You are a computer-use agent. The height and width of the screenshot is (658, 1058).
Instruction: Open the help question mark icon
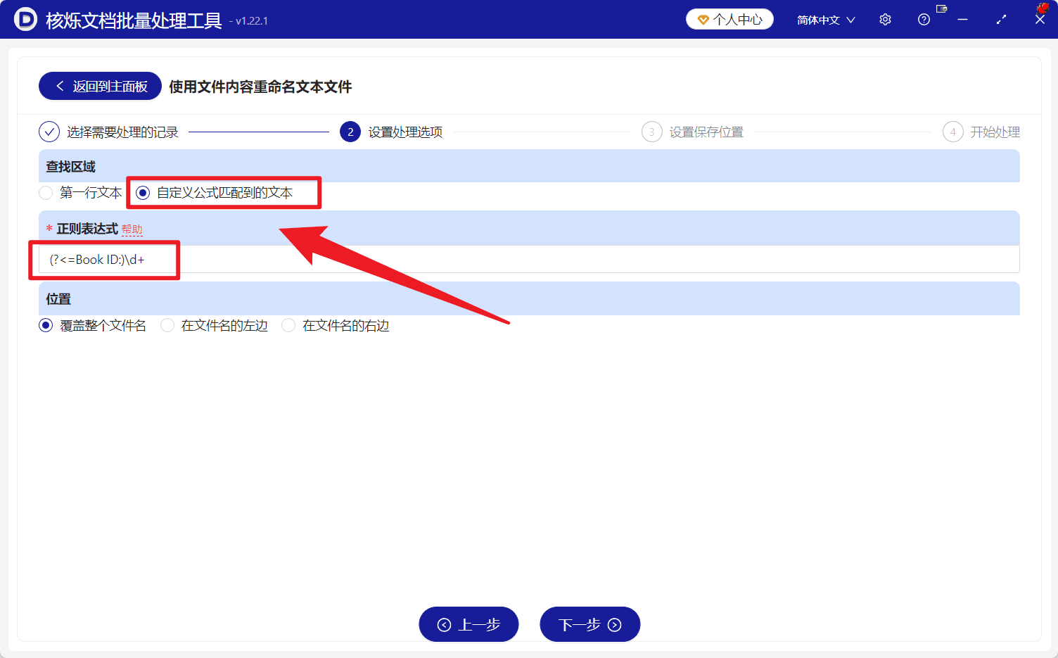pyautogui.click(x=924, y=20)
